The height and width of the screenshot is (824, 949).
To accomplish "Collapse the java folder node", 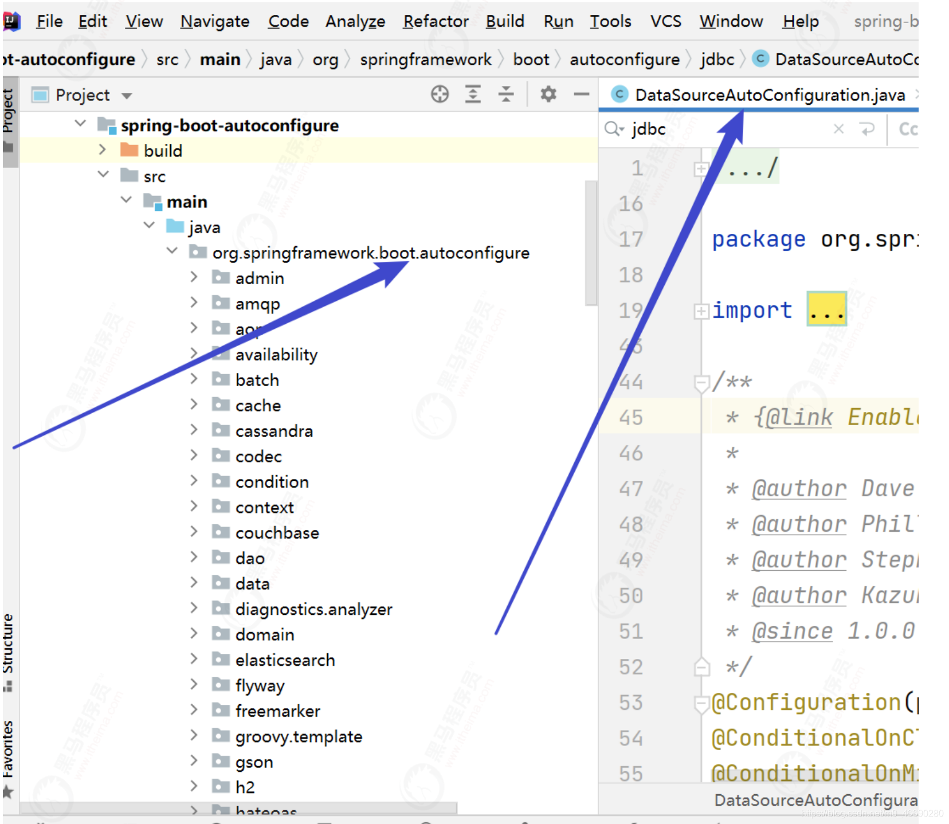I will coord(149,225).
